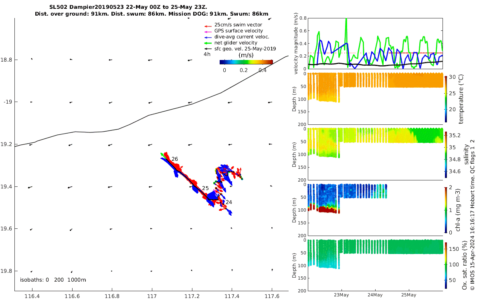
Task: Click the 'isobaths: 0 200 1000m' note
Action: point(53,280)
